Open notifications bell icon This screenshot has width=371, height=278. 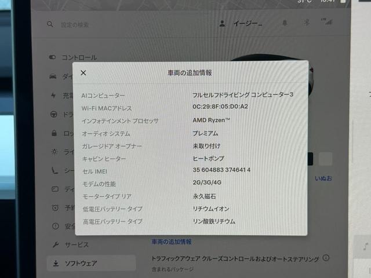tap(285, 23)
